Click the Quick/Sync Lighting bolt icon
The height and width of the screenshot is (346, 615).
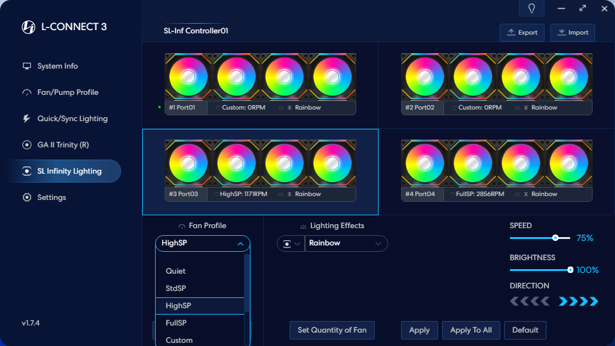click(x=27, y=119)
